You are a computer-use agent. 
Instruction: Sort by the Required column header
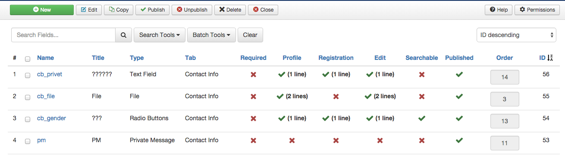(x=253, y=58)
